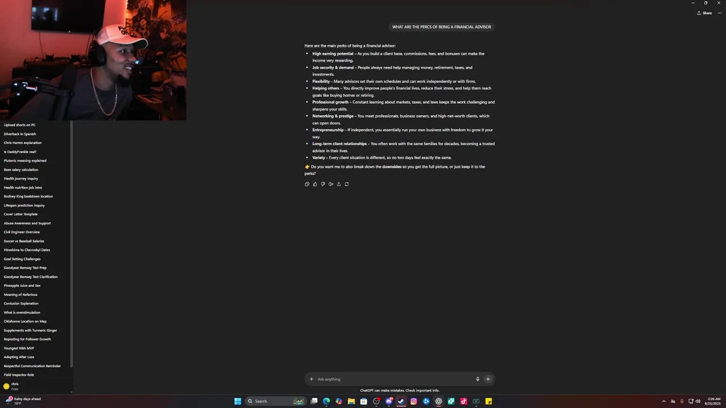Open the Windows Start menu
This screenshot has height=408, width=726.
click(238, 401)
